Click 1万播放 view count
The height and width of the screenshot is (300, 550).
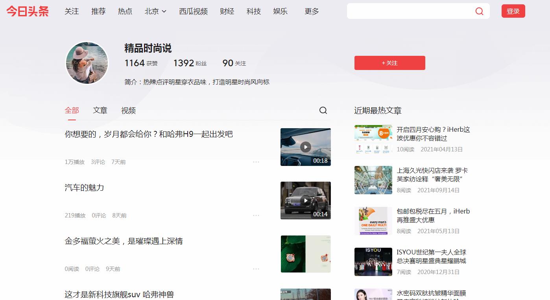coord(75,162)
